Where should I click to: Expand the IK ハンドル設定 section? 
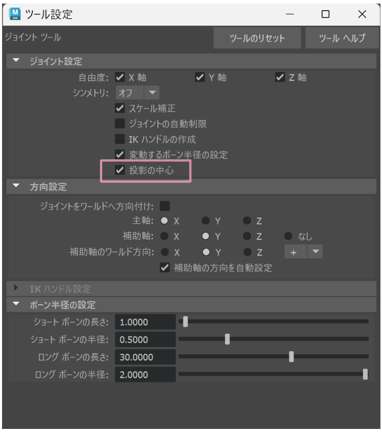point(16,290)
